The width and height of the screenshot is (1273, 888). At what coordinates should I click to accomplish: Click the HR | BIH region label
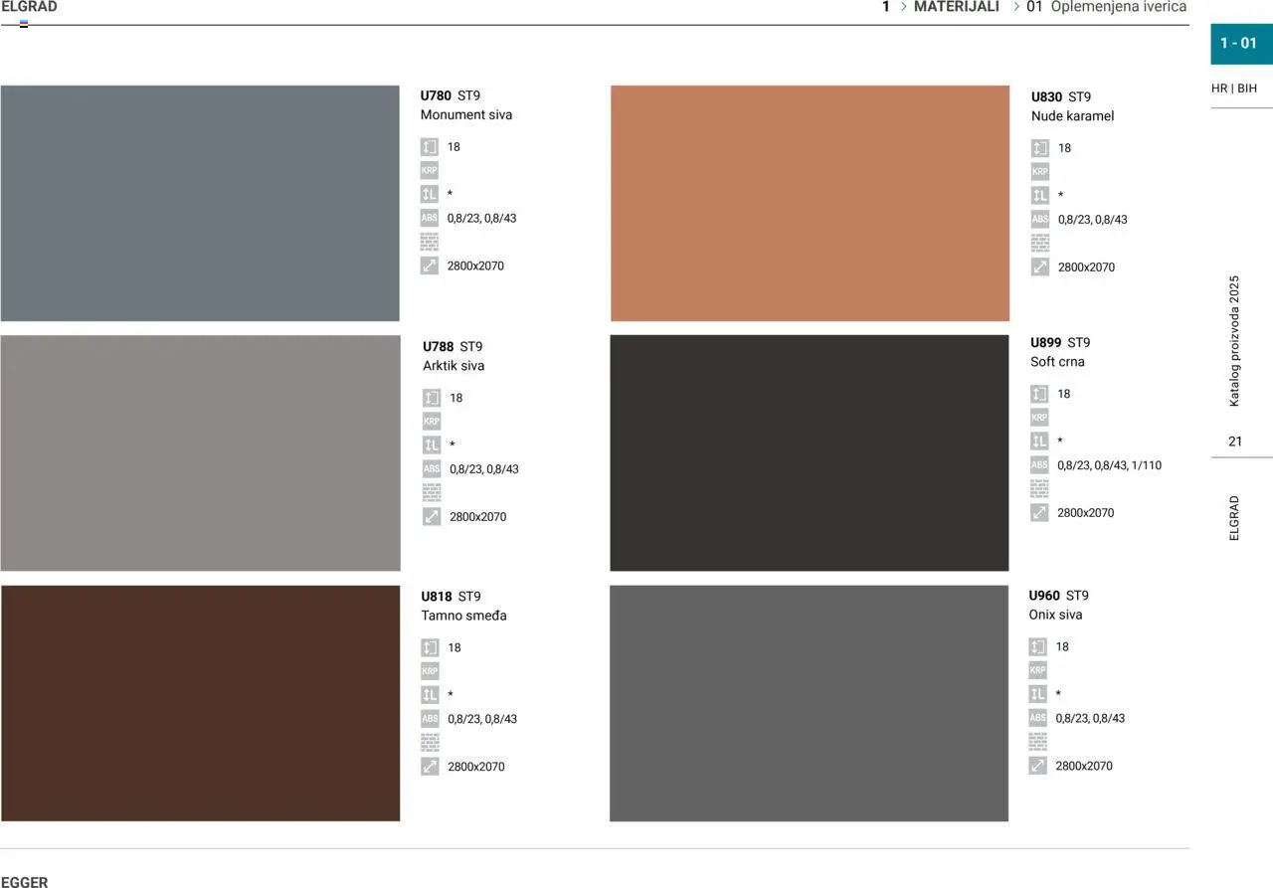(1234, 89)
